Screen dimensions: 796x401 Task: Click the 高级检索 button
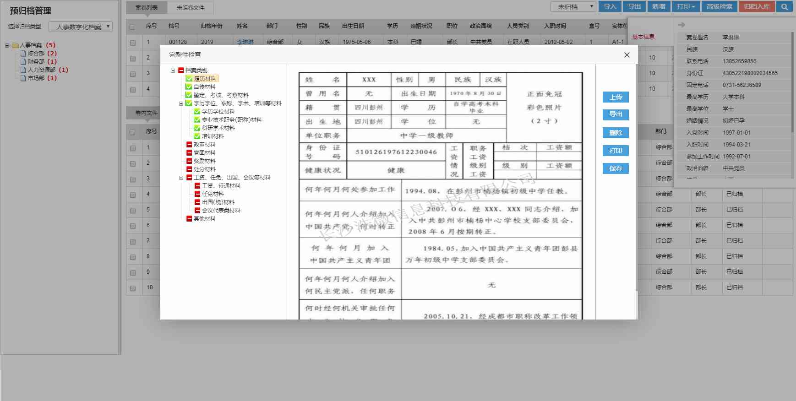tap(719, 6)
